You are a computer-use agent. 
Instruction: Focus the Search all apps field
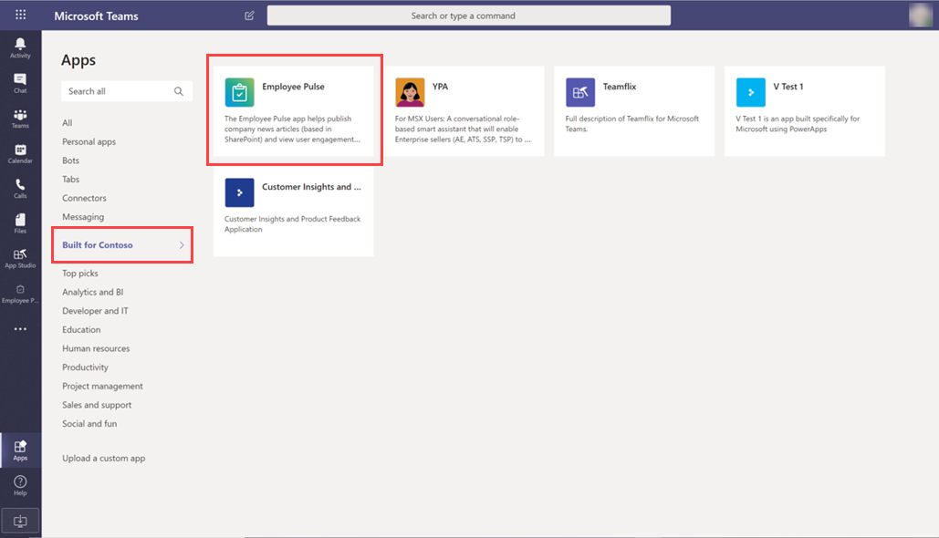(x=126, y=91)
